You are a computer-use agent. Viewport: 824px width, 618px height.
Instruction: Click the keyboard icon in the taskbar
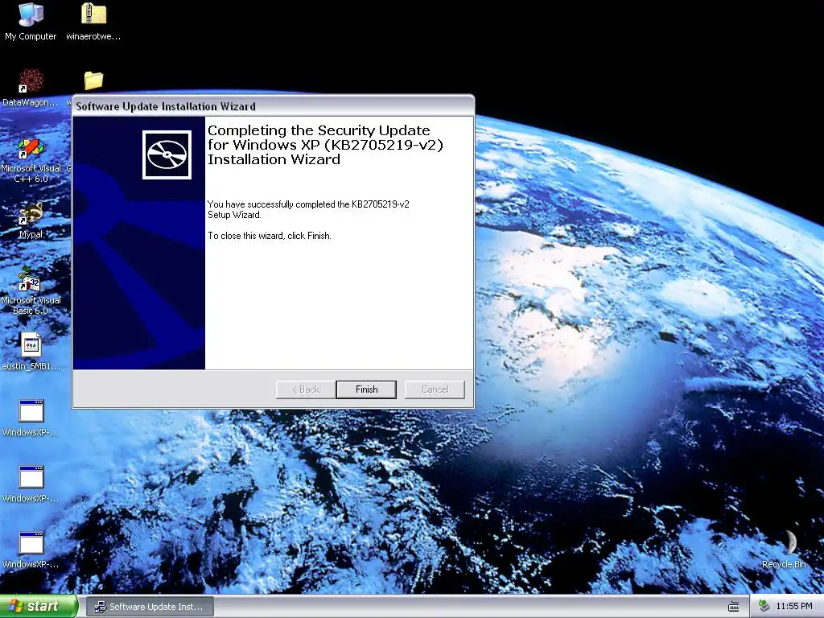[734, 607]
